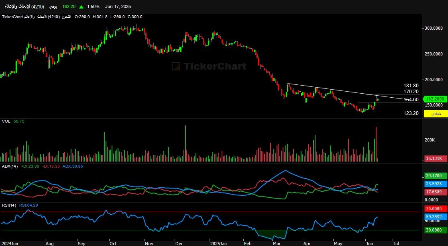Click the 250.0000 price axis label
The width and height of the screenshot is (448, 246).
pyautogui.click(x=434, y=54)
